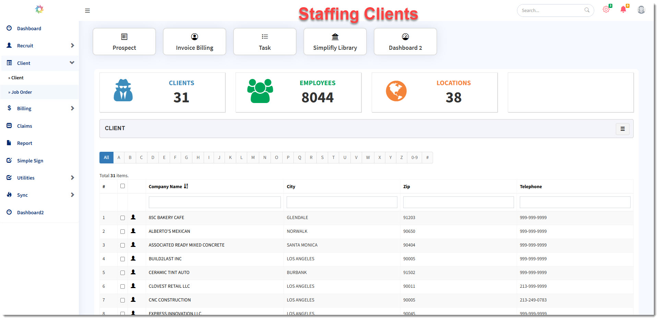Image resolution: width=659 pixels, height=320 pixels.
Task: Click the hamburger sidebar toggle icon
Action: coord(87,11)
